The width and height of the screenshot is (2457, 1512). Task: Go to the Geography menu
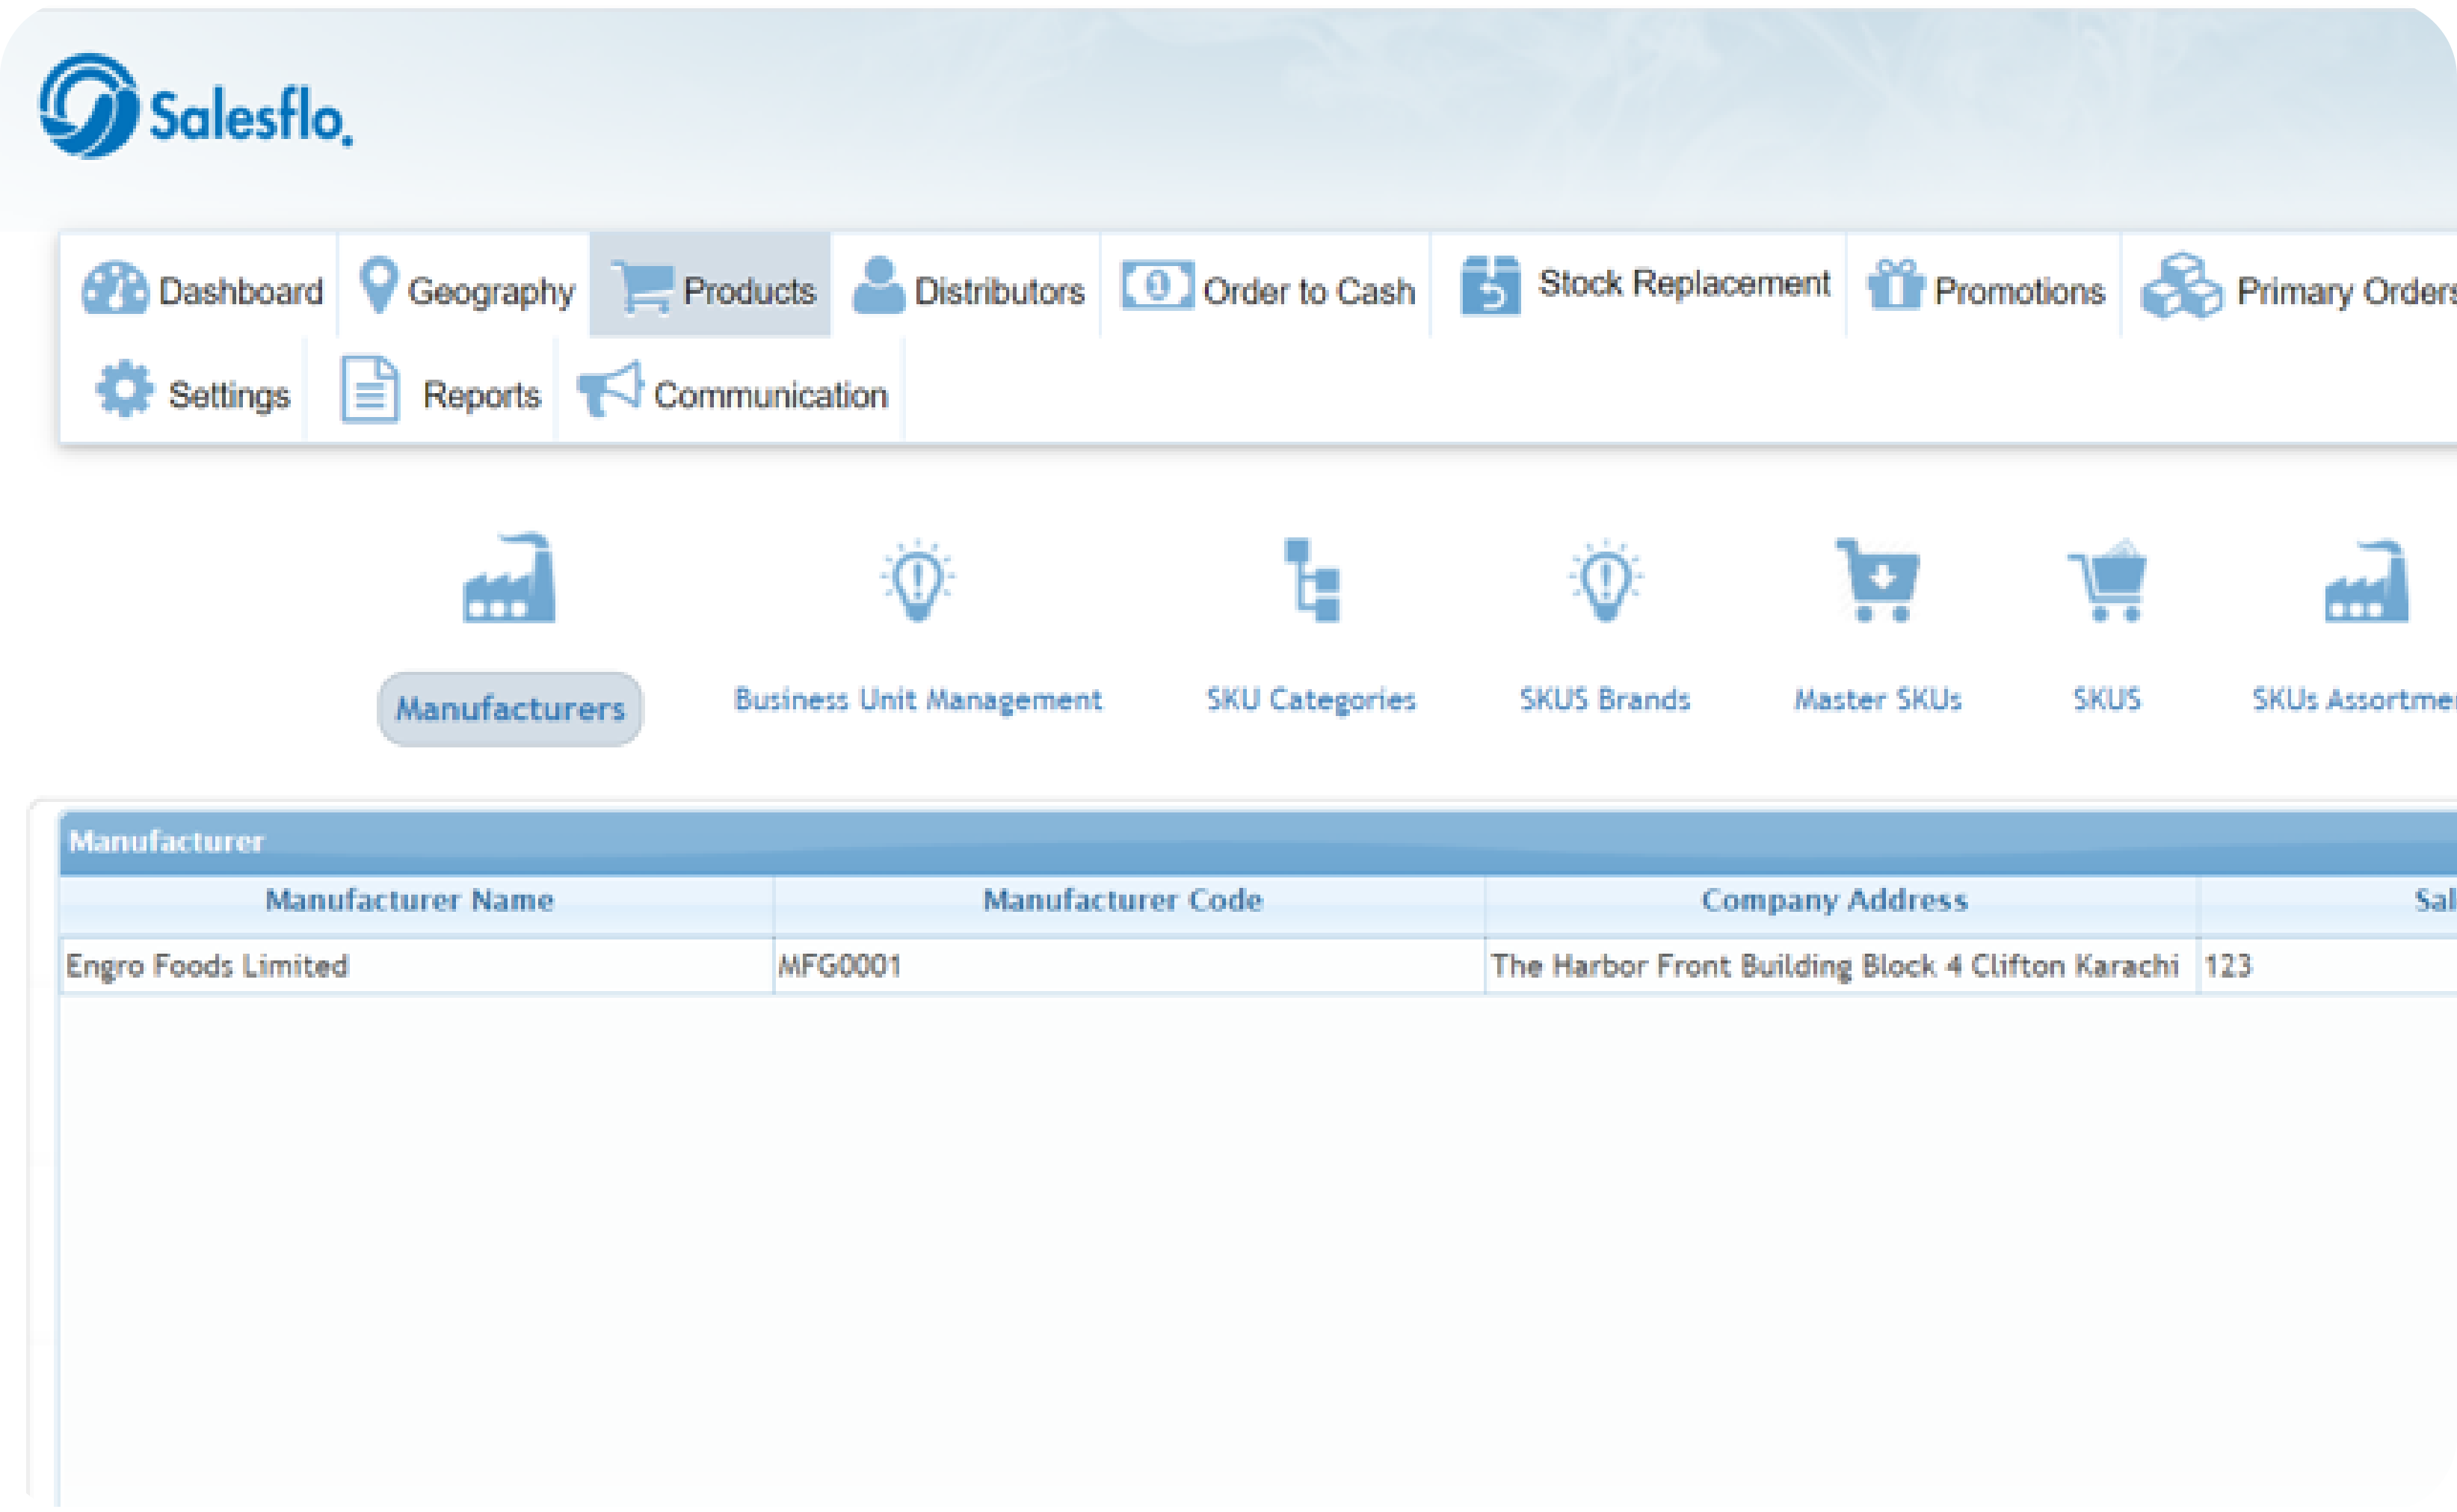pos(466,289)
